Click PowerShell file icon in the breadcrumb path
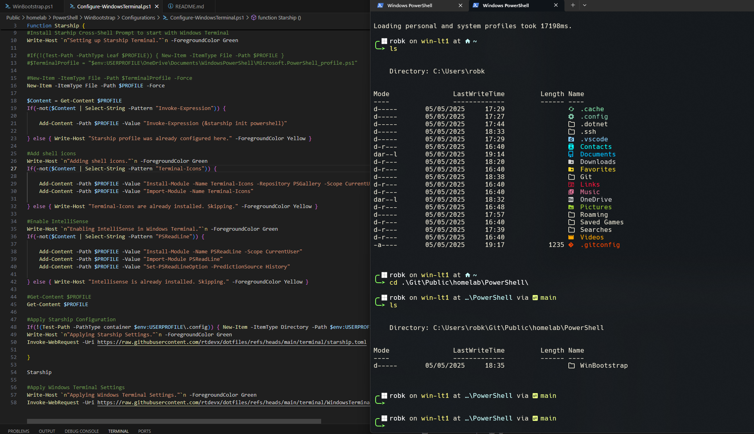754x434 pixels. pyautogui.click(x=165, y=18)
